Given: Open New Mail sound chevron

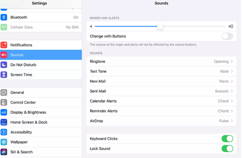Looking at the screenshot, I should [x=232, y=81].
